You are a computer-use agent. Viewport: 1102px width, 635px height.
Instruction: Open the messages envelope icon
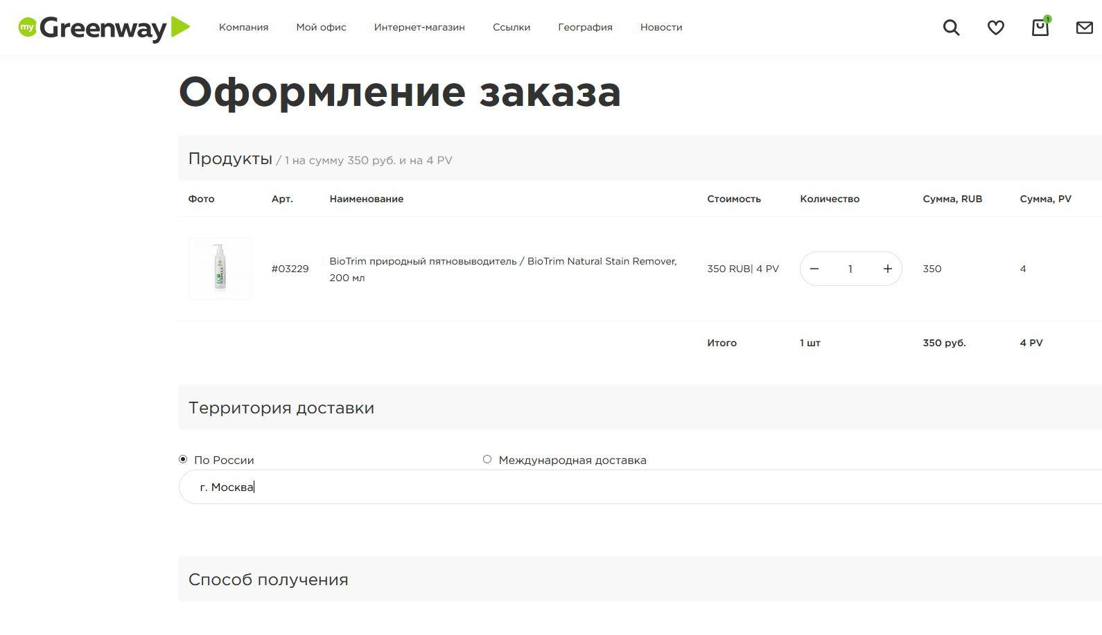pyautogui.click(x=1085, y=28)
